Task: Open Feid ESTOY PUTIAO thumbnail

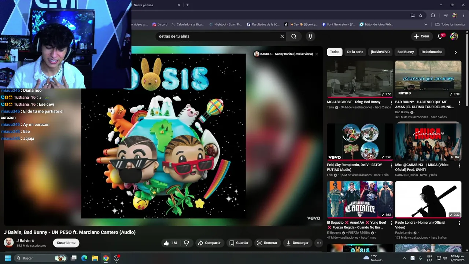Action: (x=360, y=142)
